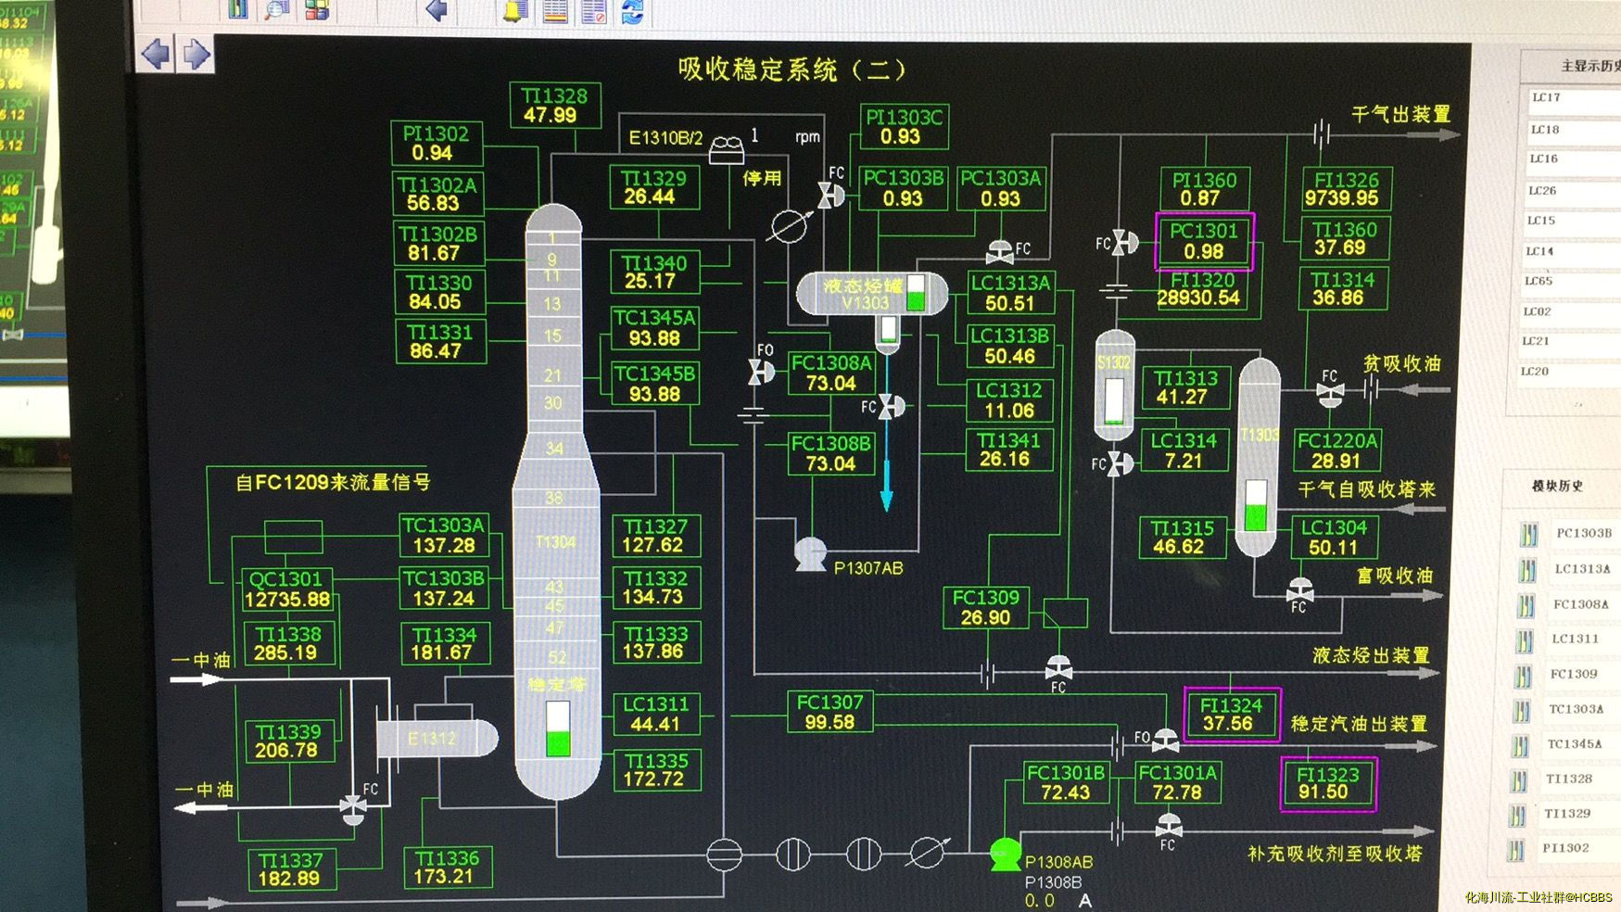Screen dimensions: 1621x912
Task: Open the alarm list table icon
Action: tap(555, 11)
